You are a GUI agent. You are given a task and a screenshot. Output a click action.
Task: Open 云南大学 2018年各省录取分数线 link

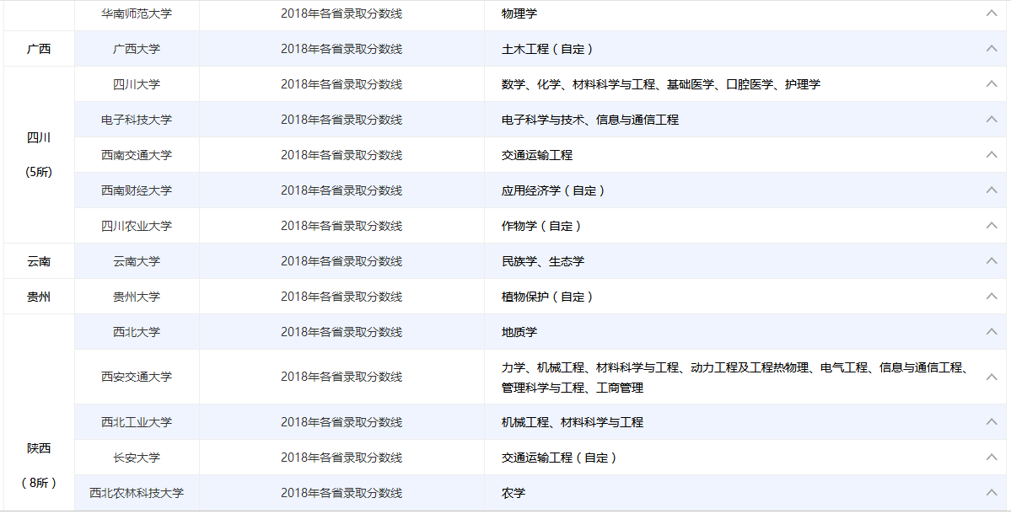pos(341,261)
